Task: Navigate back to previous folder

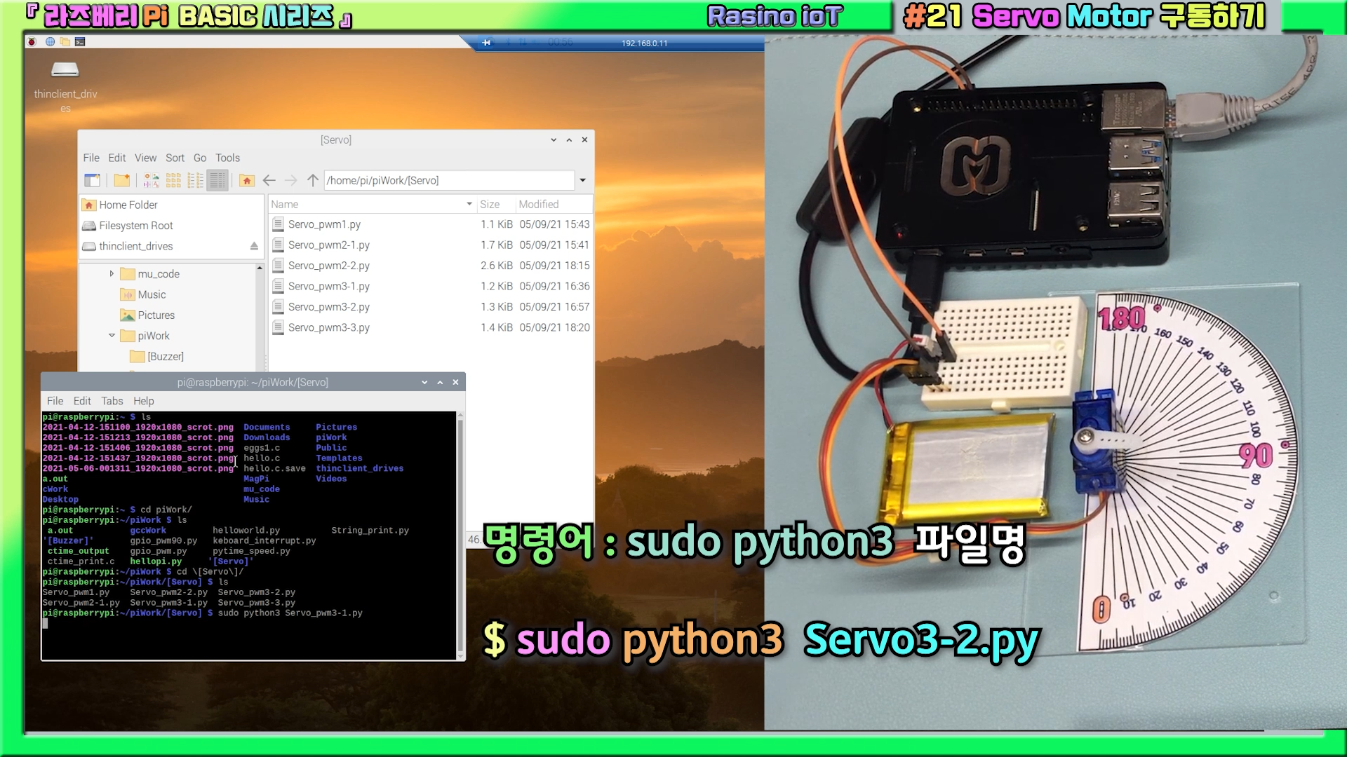Action: (269, 180)
